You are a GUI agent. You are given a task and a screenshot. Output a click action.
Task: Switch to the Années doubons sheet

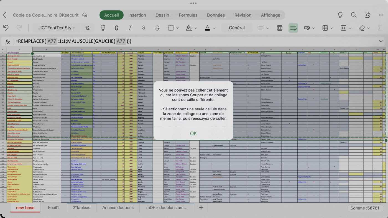[x=118, y=208]
